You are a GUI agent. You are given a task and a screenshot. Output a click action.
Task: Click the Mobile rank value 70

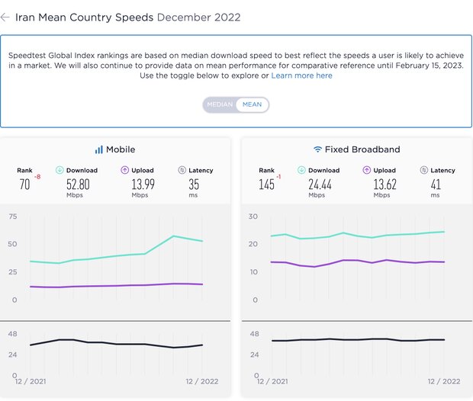(24, 184)
